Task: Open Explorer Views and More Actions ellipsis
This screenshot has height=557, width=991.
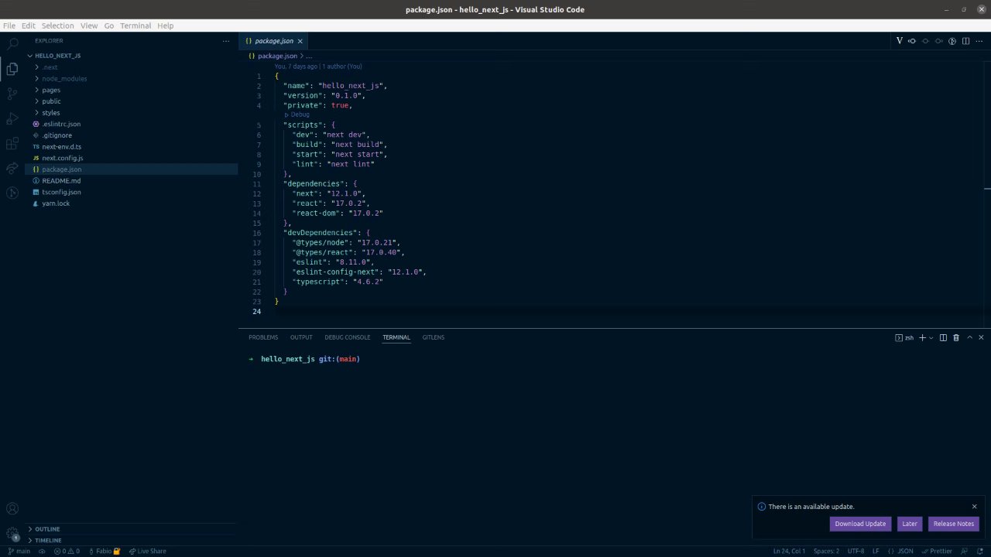Action: pos(226,41)
